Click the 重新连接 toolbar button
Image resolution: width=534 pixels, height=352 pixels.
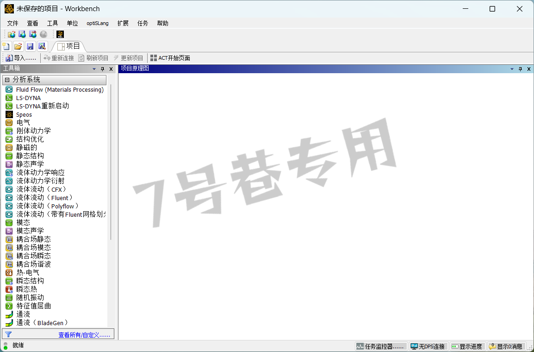59,58
